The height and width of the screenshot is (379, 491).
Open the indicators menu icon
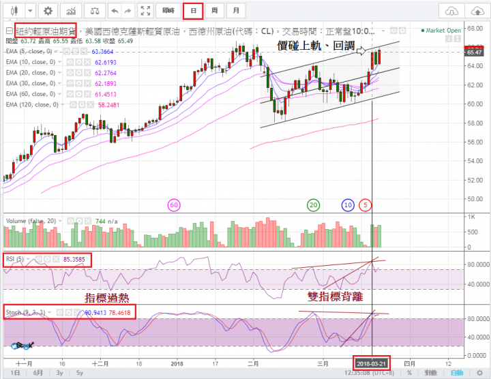pos(71,11)
